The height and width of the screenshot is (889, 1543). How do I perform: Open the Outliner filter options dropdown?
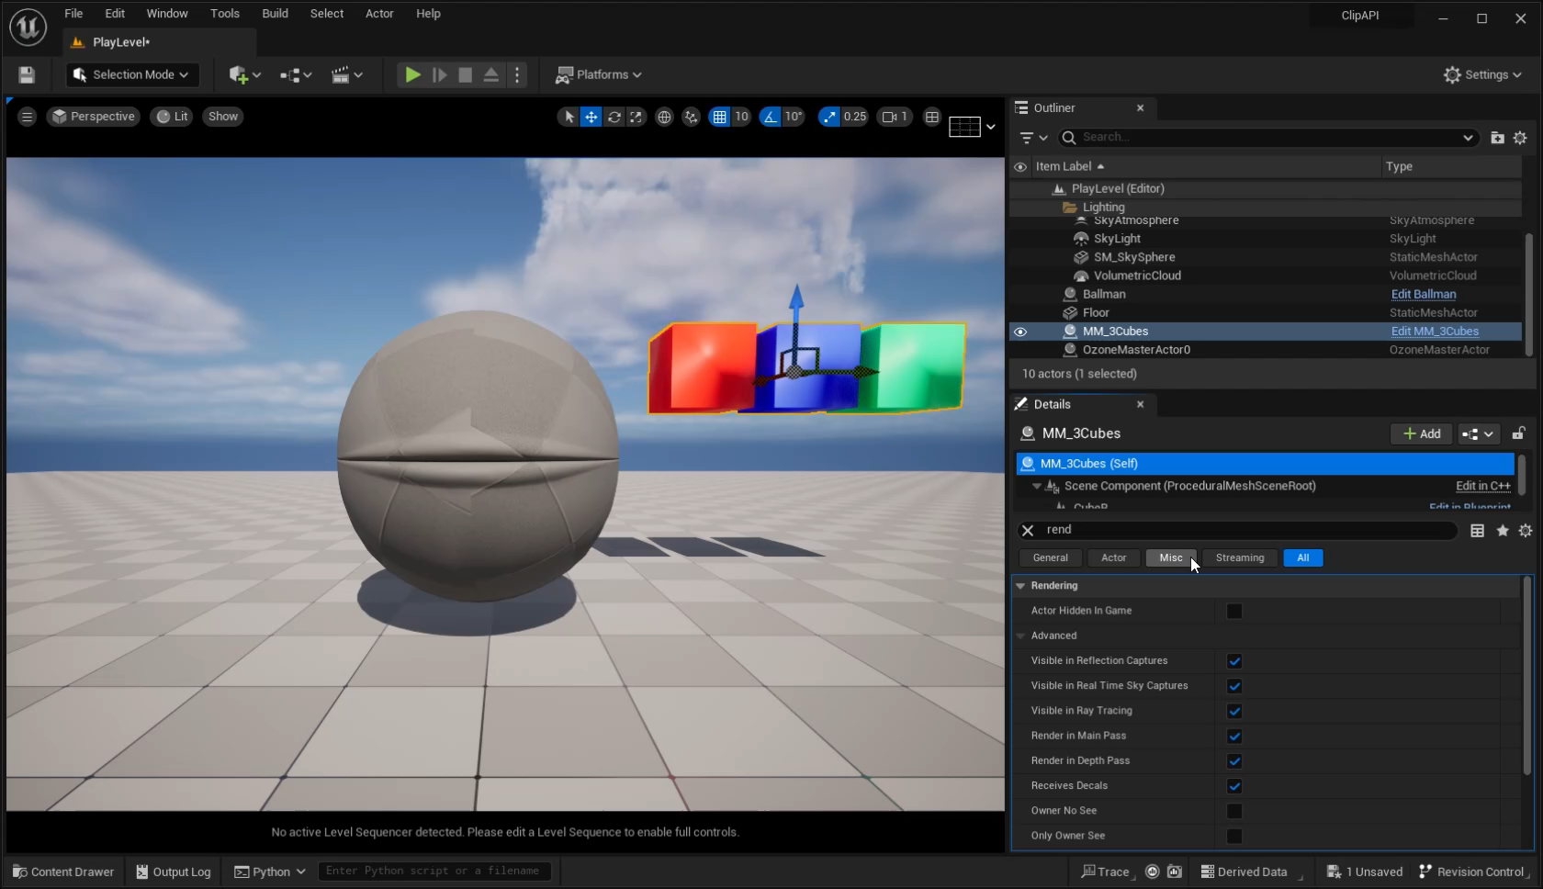1033,138
